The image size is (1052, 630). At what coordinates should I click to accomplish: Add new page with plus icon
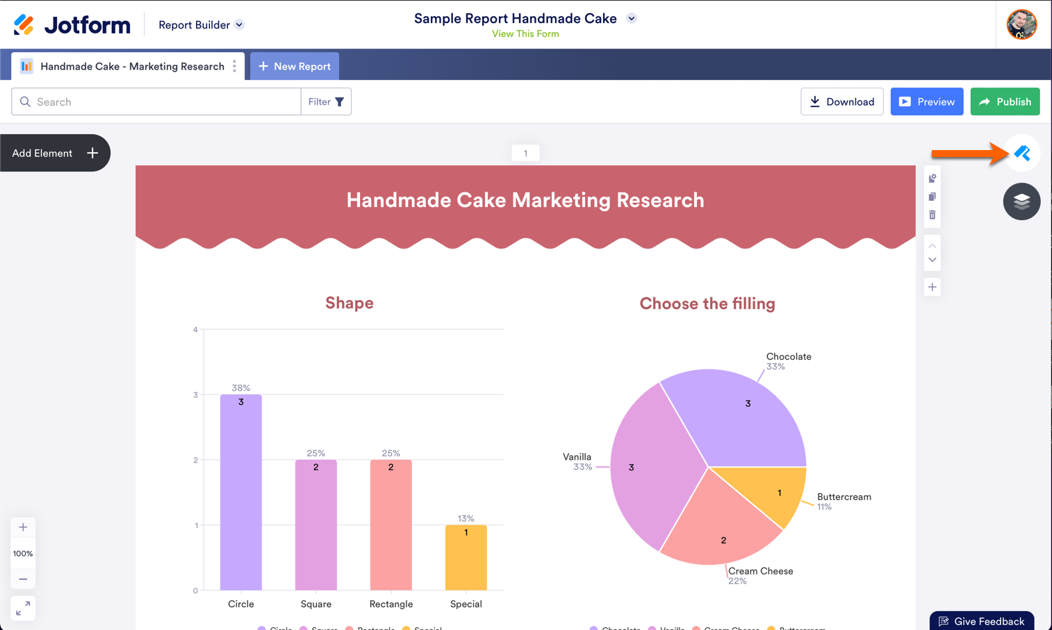tap(932, 287)
